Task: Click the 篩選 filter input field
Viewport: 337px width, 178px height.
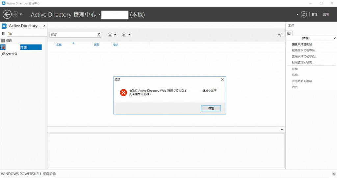Action: tap(73, 34)
